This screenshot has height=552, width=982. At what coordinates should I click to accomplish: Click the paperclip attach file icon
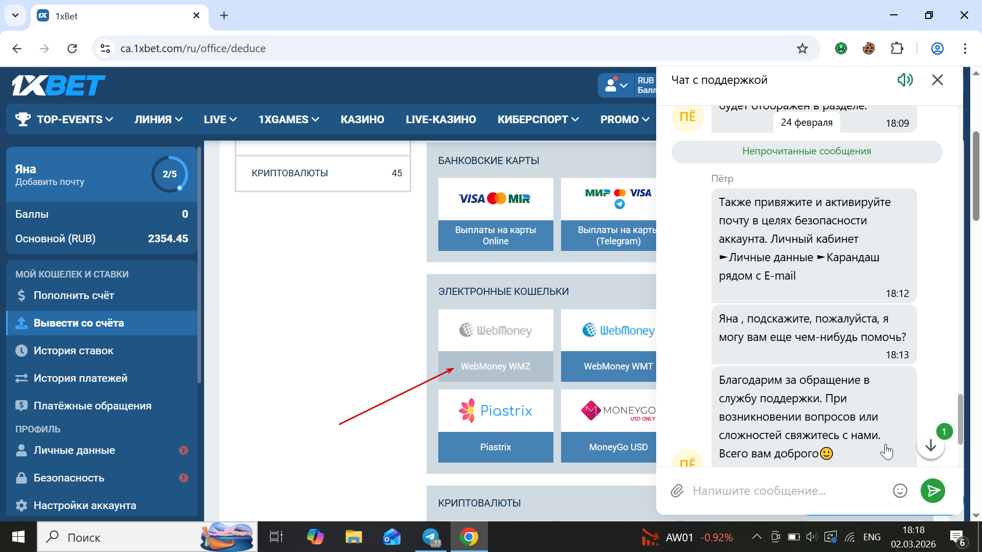click(677, 491)
